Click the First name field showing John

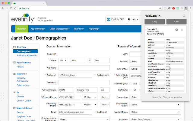78,60
